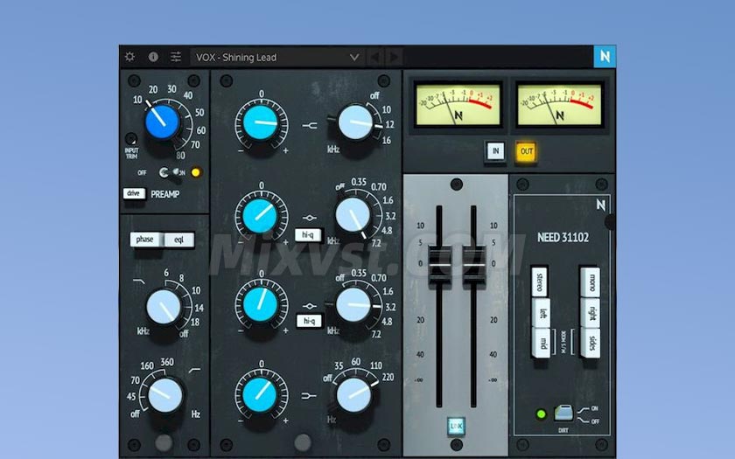Switch the meter to OUT

[x=526, y=151]
